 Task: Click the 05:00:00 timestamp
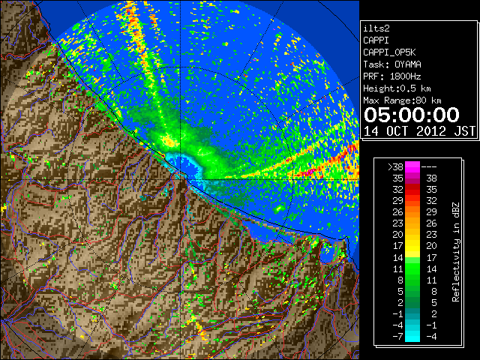(x=412, y=115)
